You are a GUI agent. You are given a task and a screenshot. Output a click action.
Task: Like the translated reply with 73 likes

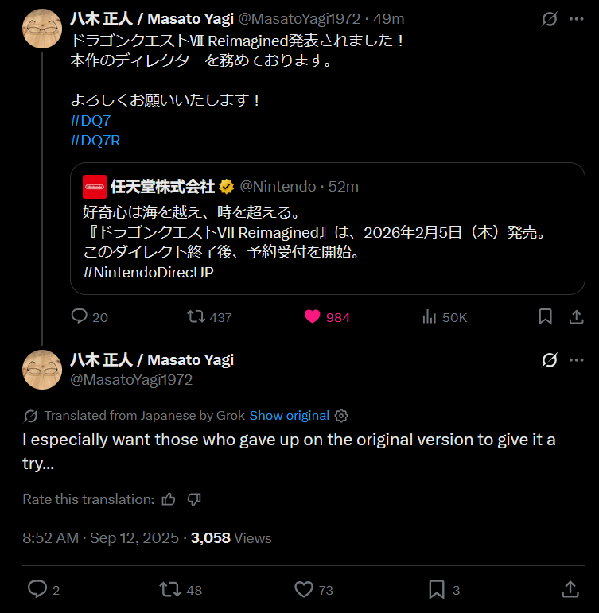pos(304,589)
